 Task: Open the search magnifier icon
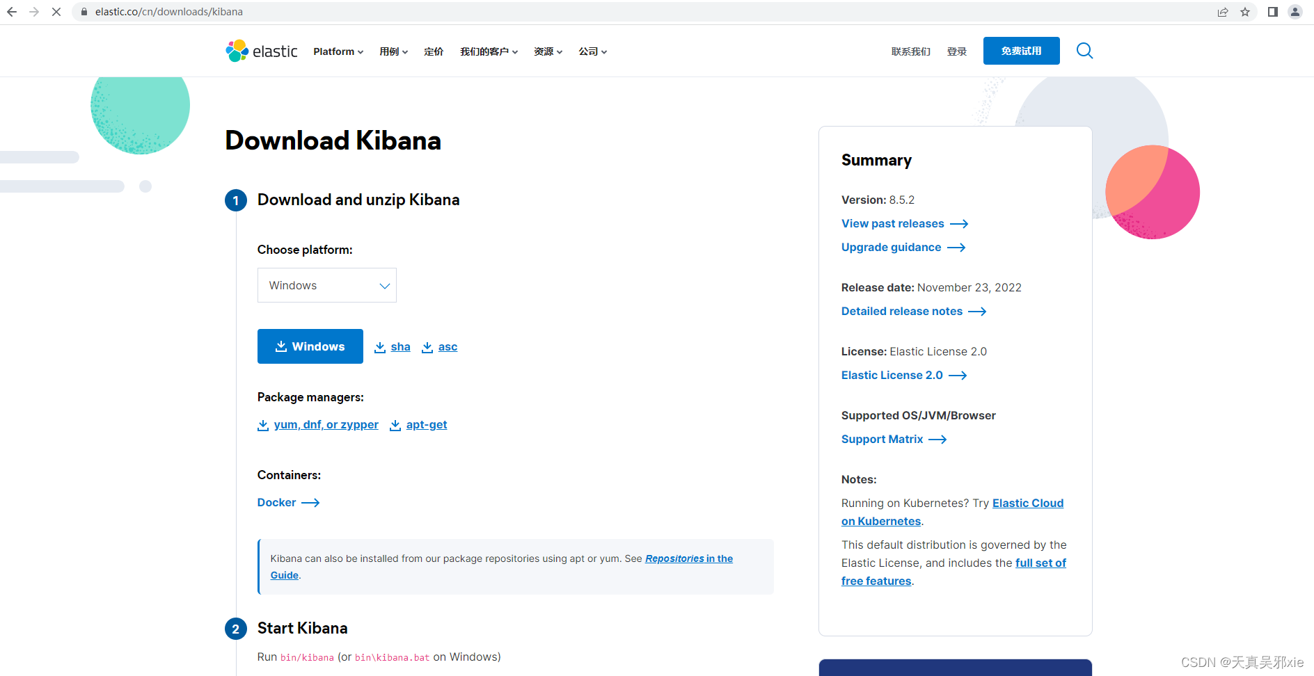tap(1084, 51)
